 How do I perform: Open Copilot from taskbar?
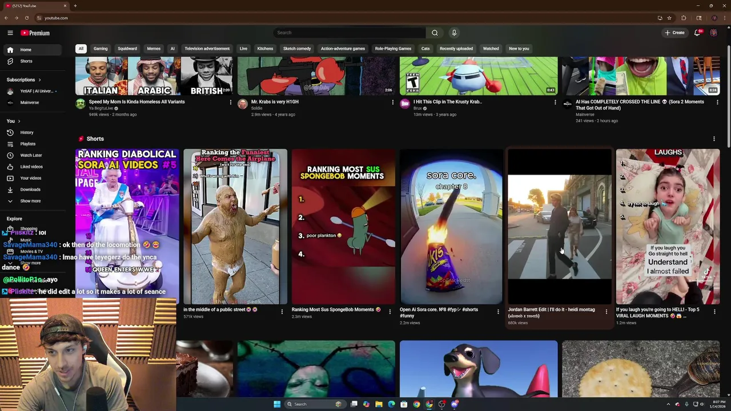pos(366,404)
